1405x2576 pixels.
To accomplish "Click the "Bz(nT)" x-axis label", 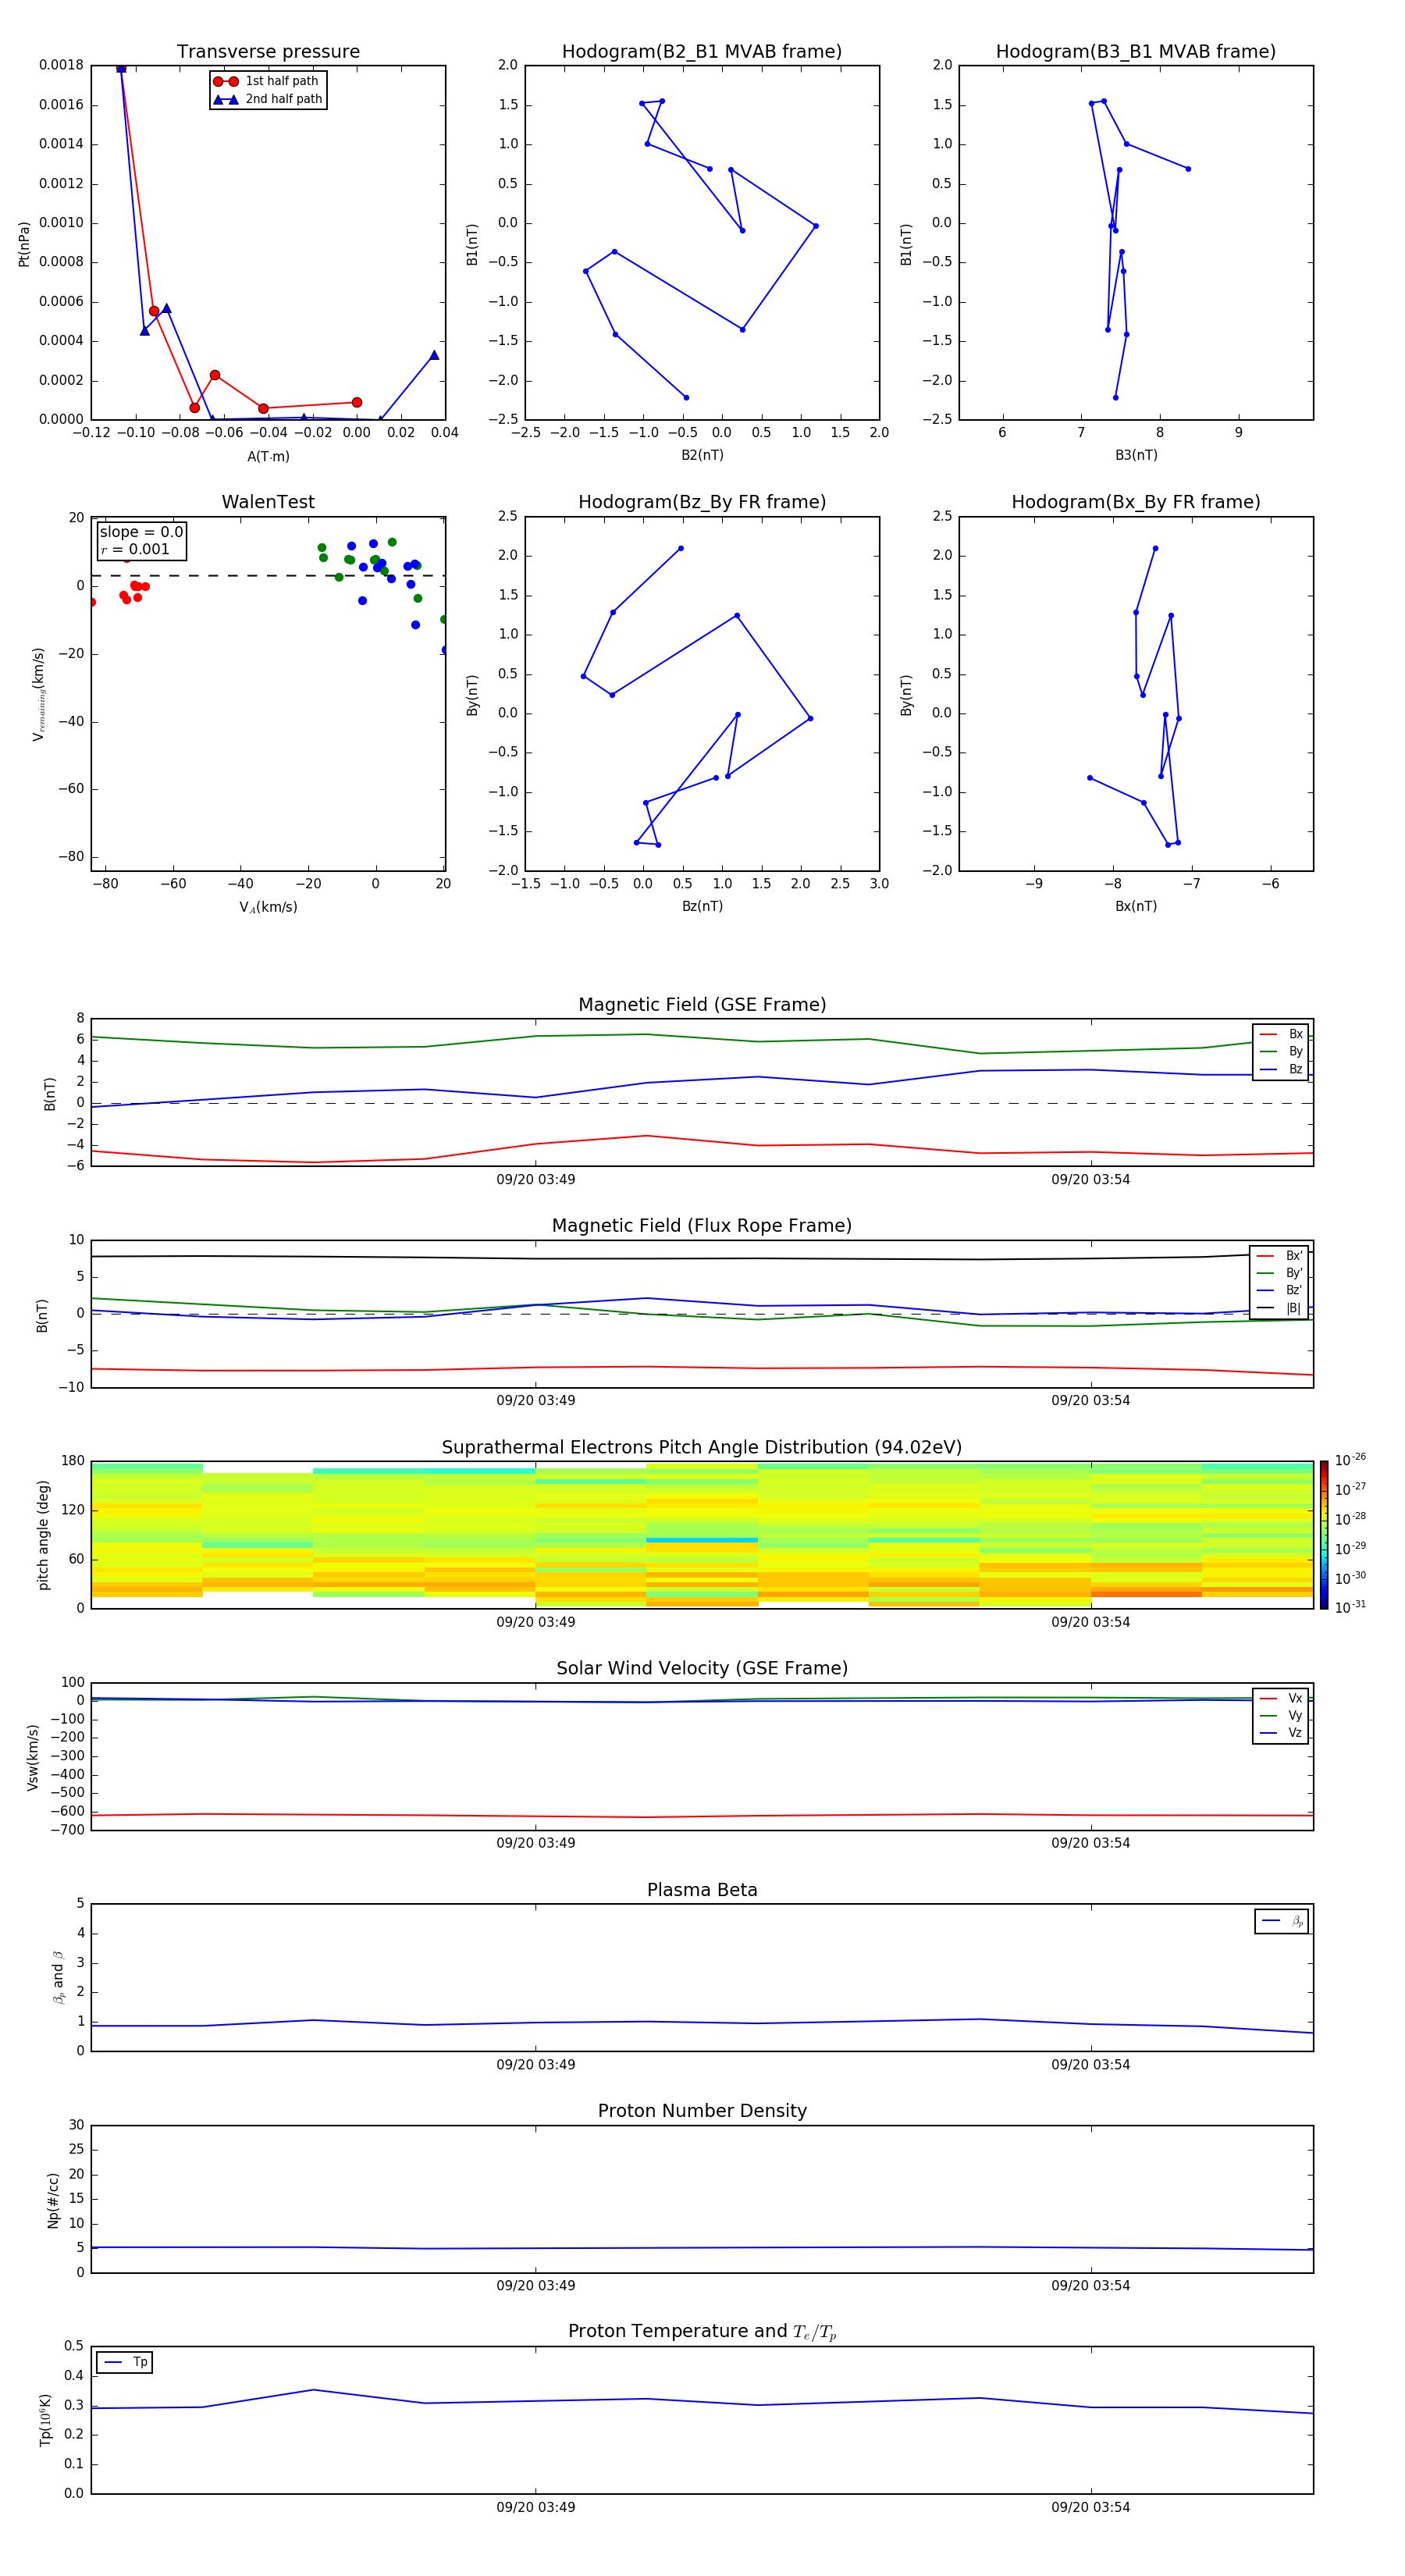I will 702,906.
